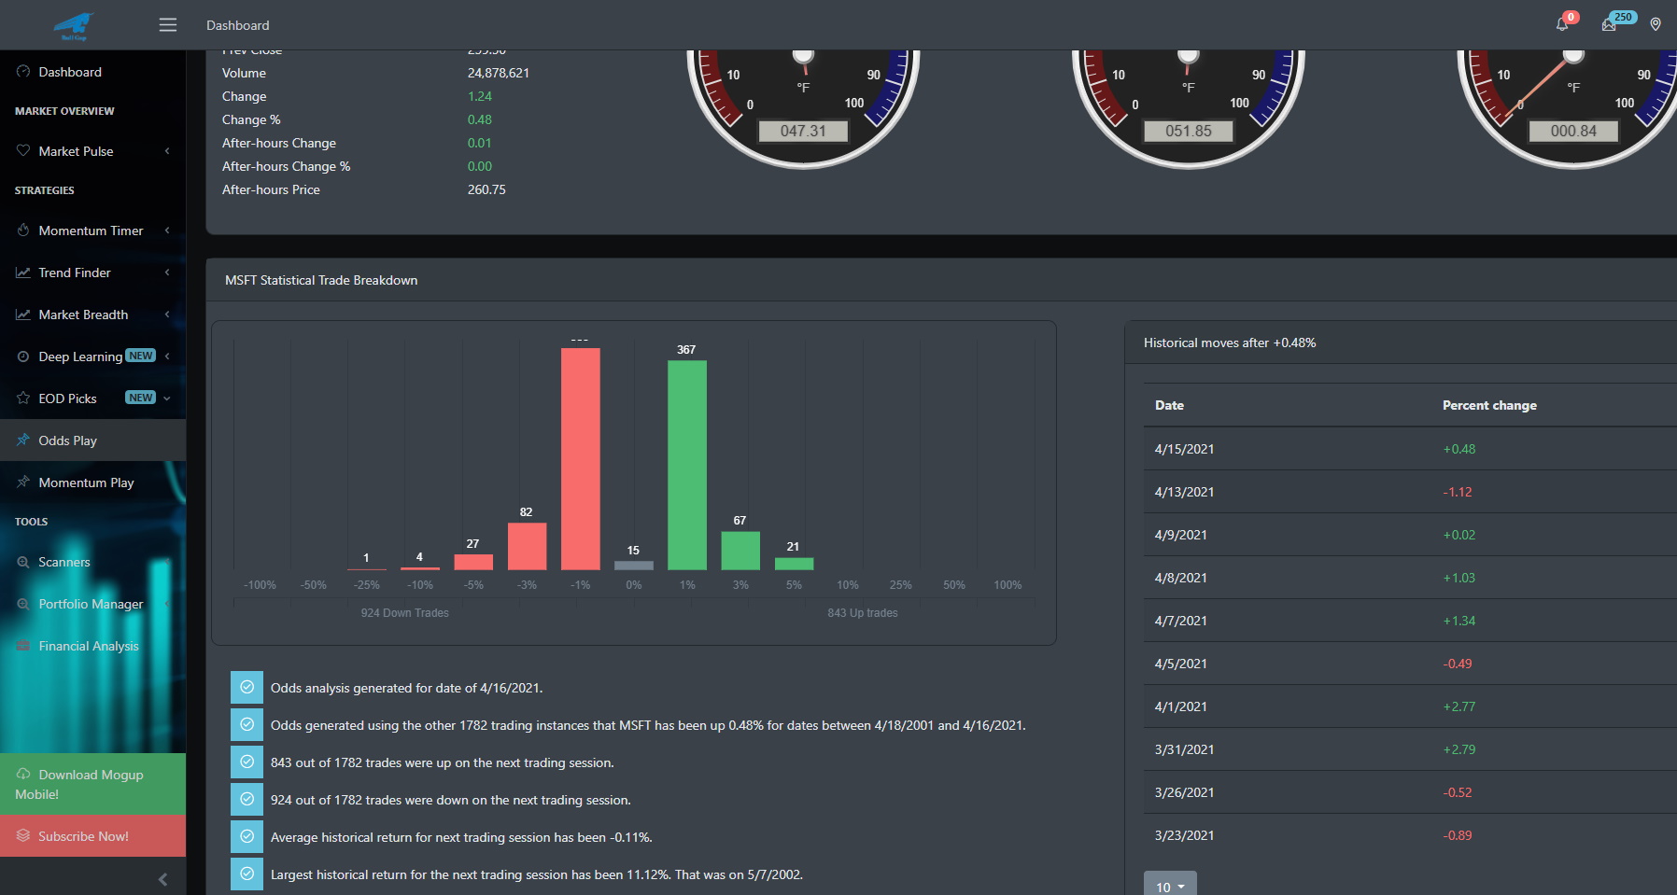This screenshot has width=1677, height=895.
Task: Click the Dashboard gauge icon in sidebar
Action: point(23,72)
